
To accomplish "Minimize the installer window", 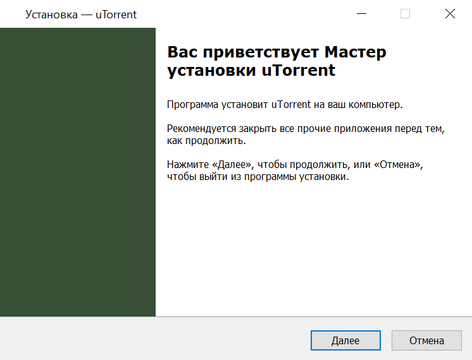I will [x=361, y=14].
